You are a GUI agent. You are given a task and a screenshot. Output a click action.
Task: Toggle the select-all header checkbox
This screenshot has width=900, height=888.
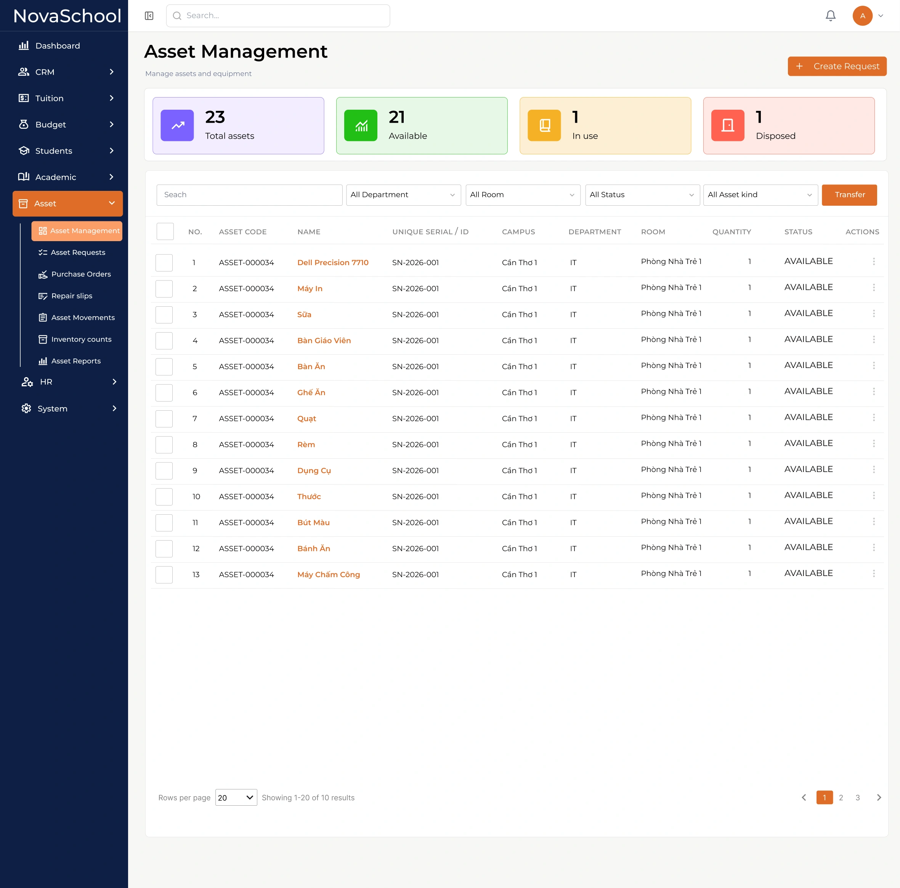coord(165,232)
